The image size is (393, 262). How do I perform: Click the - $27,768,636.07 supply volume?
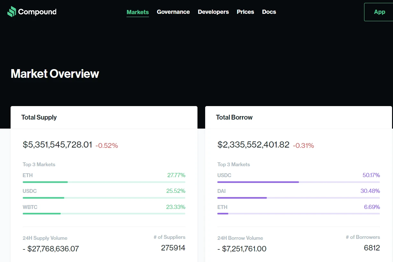click(x=51, y=249)
